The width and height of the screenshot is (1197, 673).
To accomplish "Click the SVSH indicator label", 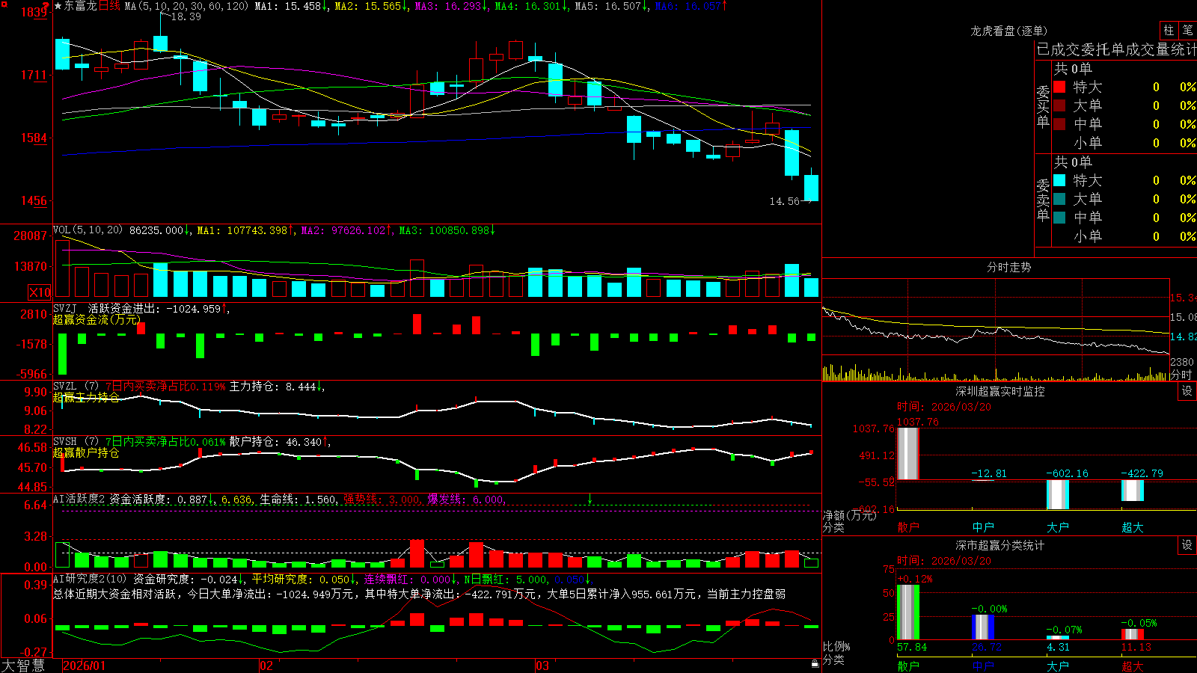I will (65, 441).
